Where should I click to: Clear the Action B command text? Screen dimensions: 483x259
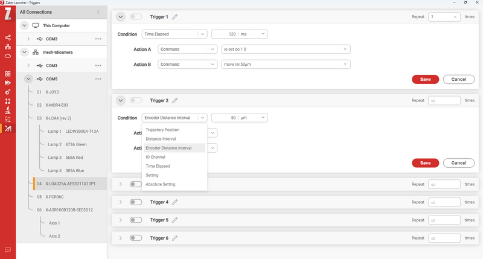[345, 65]
